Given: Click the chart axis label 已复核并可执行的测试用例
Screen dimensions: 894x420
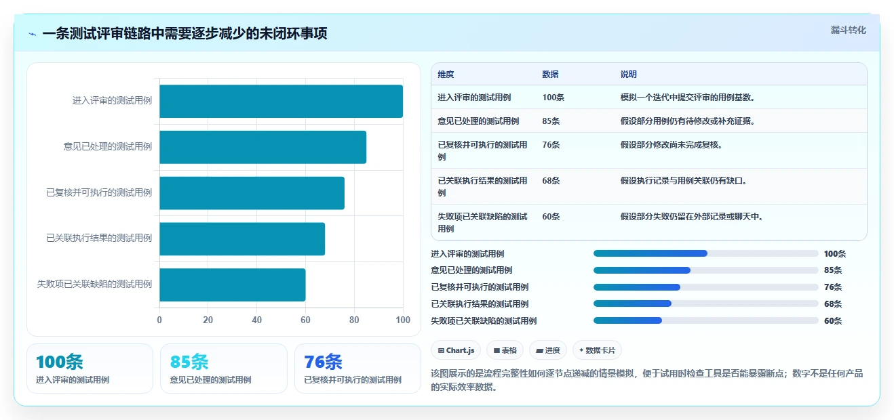Looking at the screenshot, I should tap(99, 192).
